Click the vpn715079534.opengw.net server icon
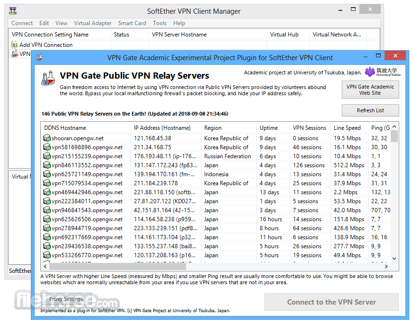413x324 pixels. 47,183
